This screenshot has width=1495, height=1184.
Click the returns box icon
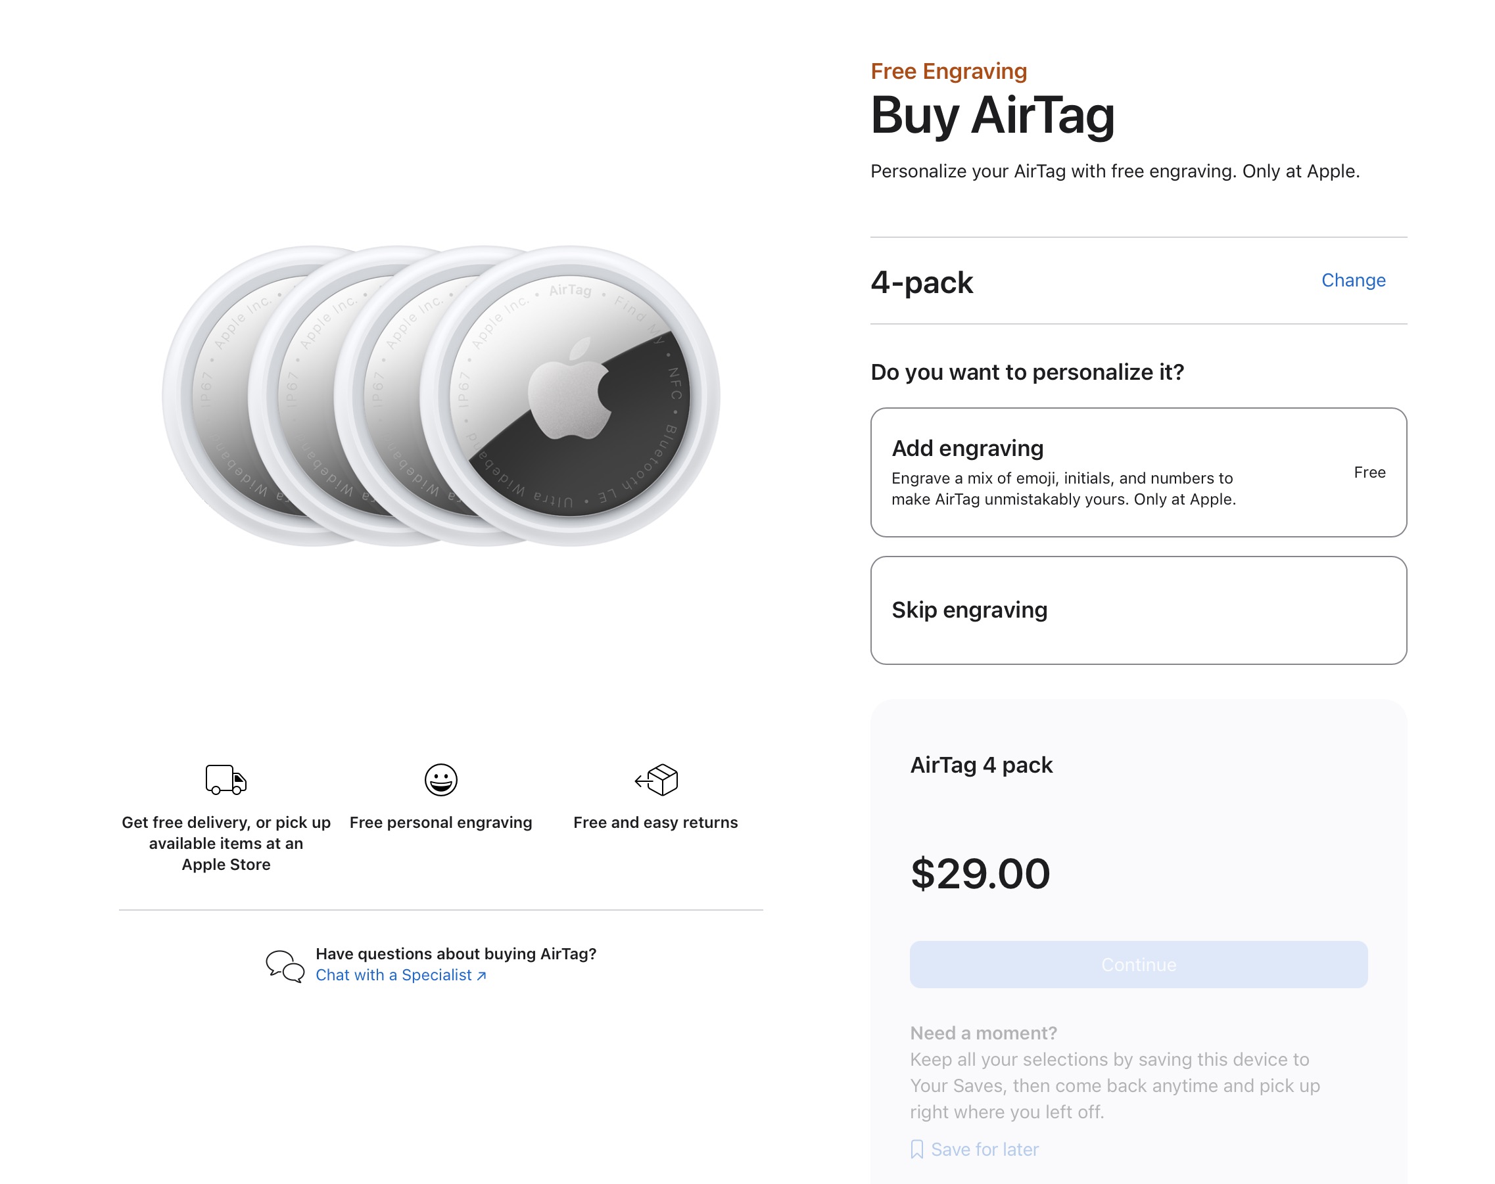(x=657, y=780)
